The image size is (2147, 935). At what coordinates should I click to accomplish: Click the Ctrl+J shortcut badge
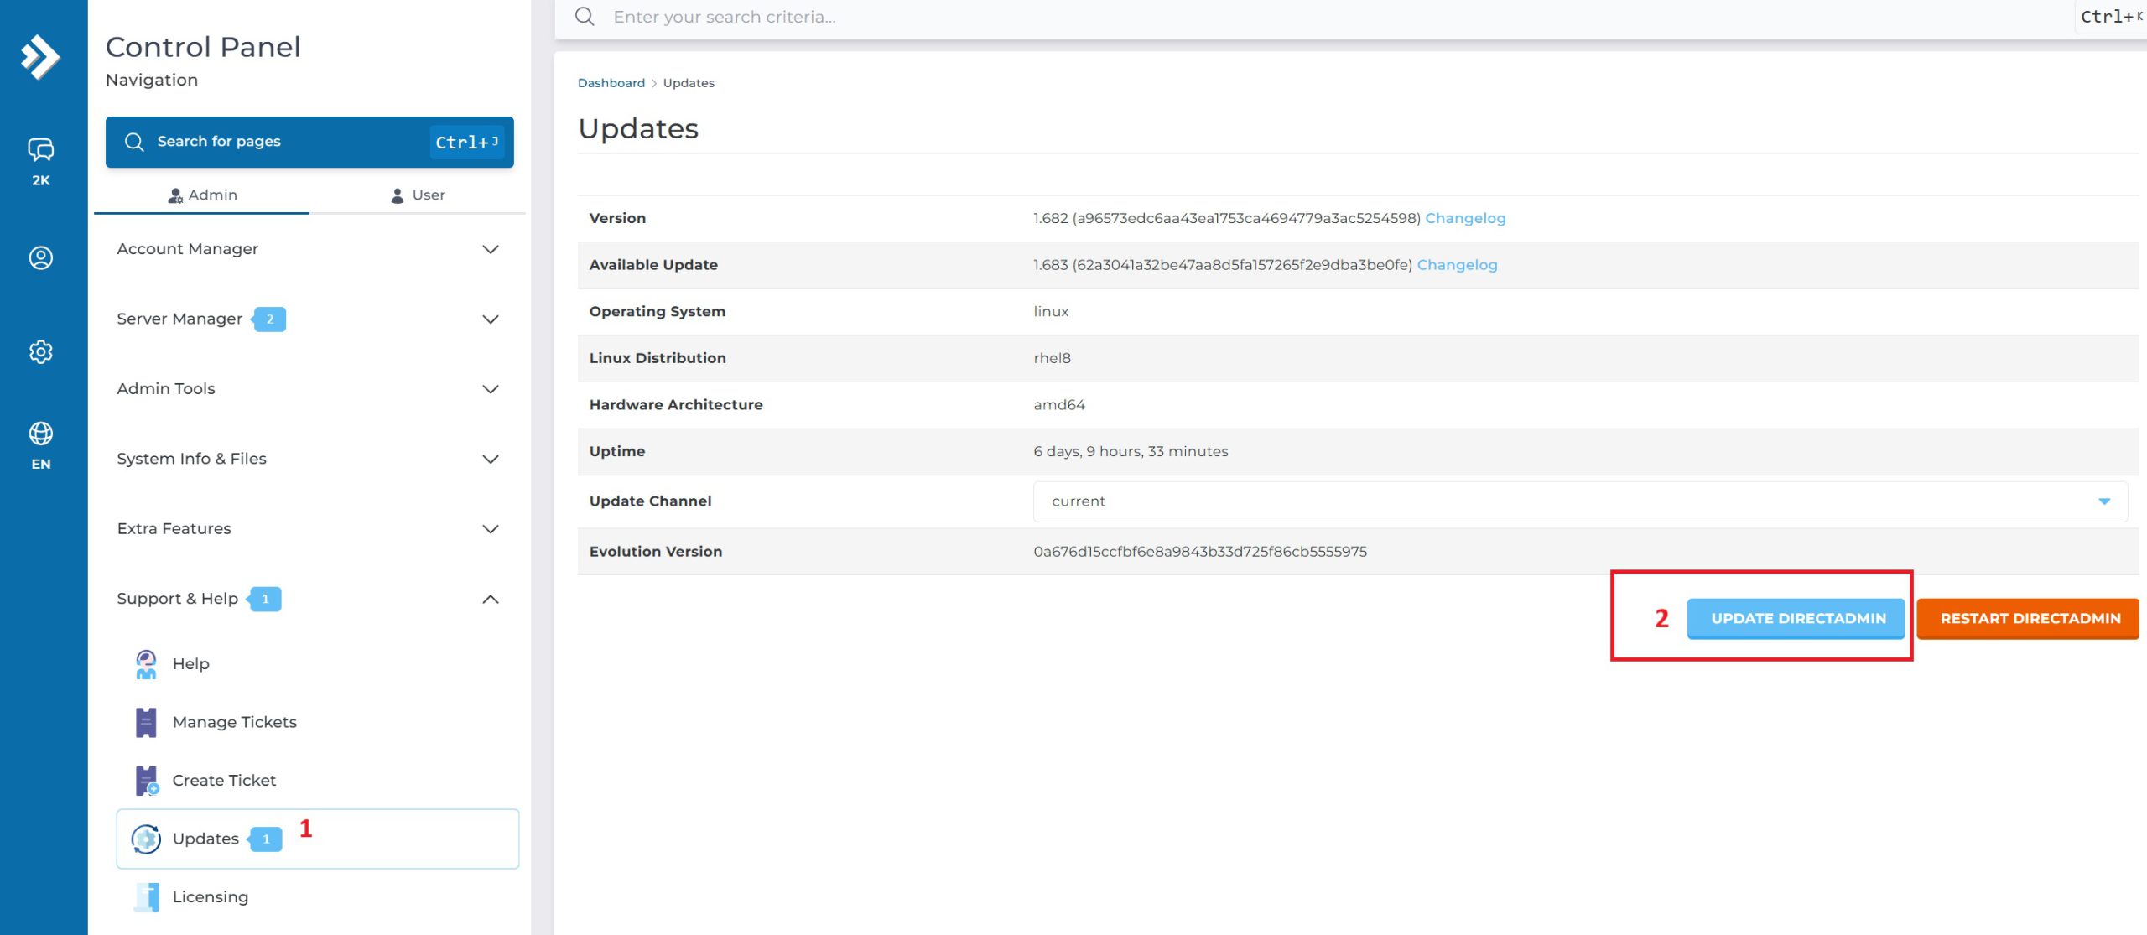pos(466,143)
